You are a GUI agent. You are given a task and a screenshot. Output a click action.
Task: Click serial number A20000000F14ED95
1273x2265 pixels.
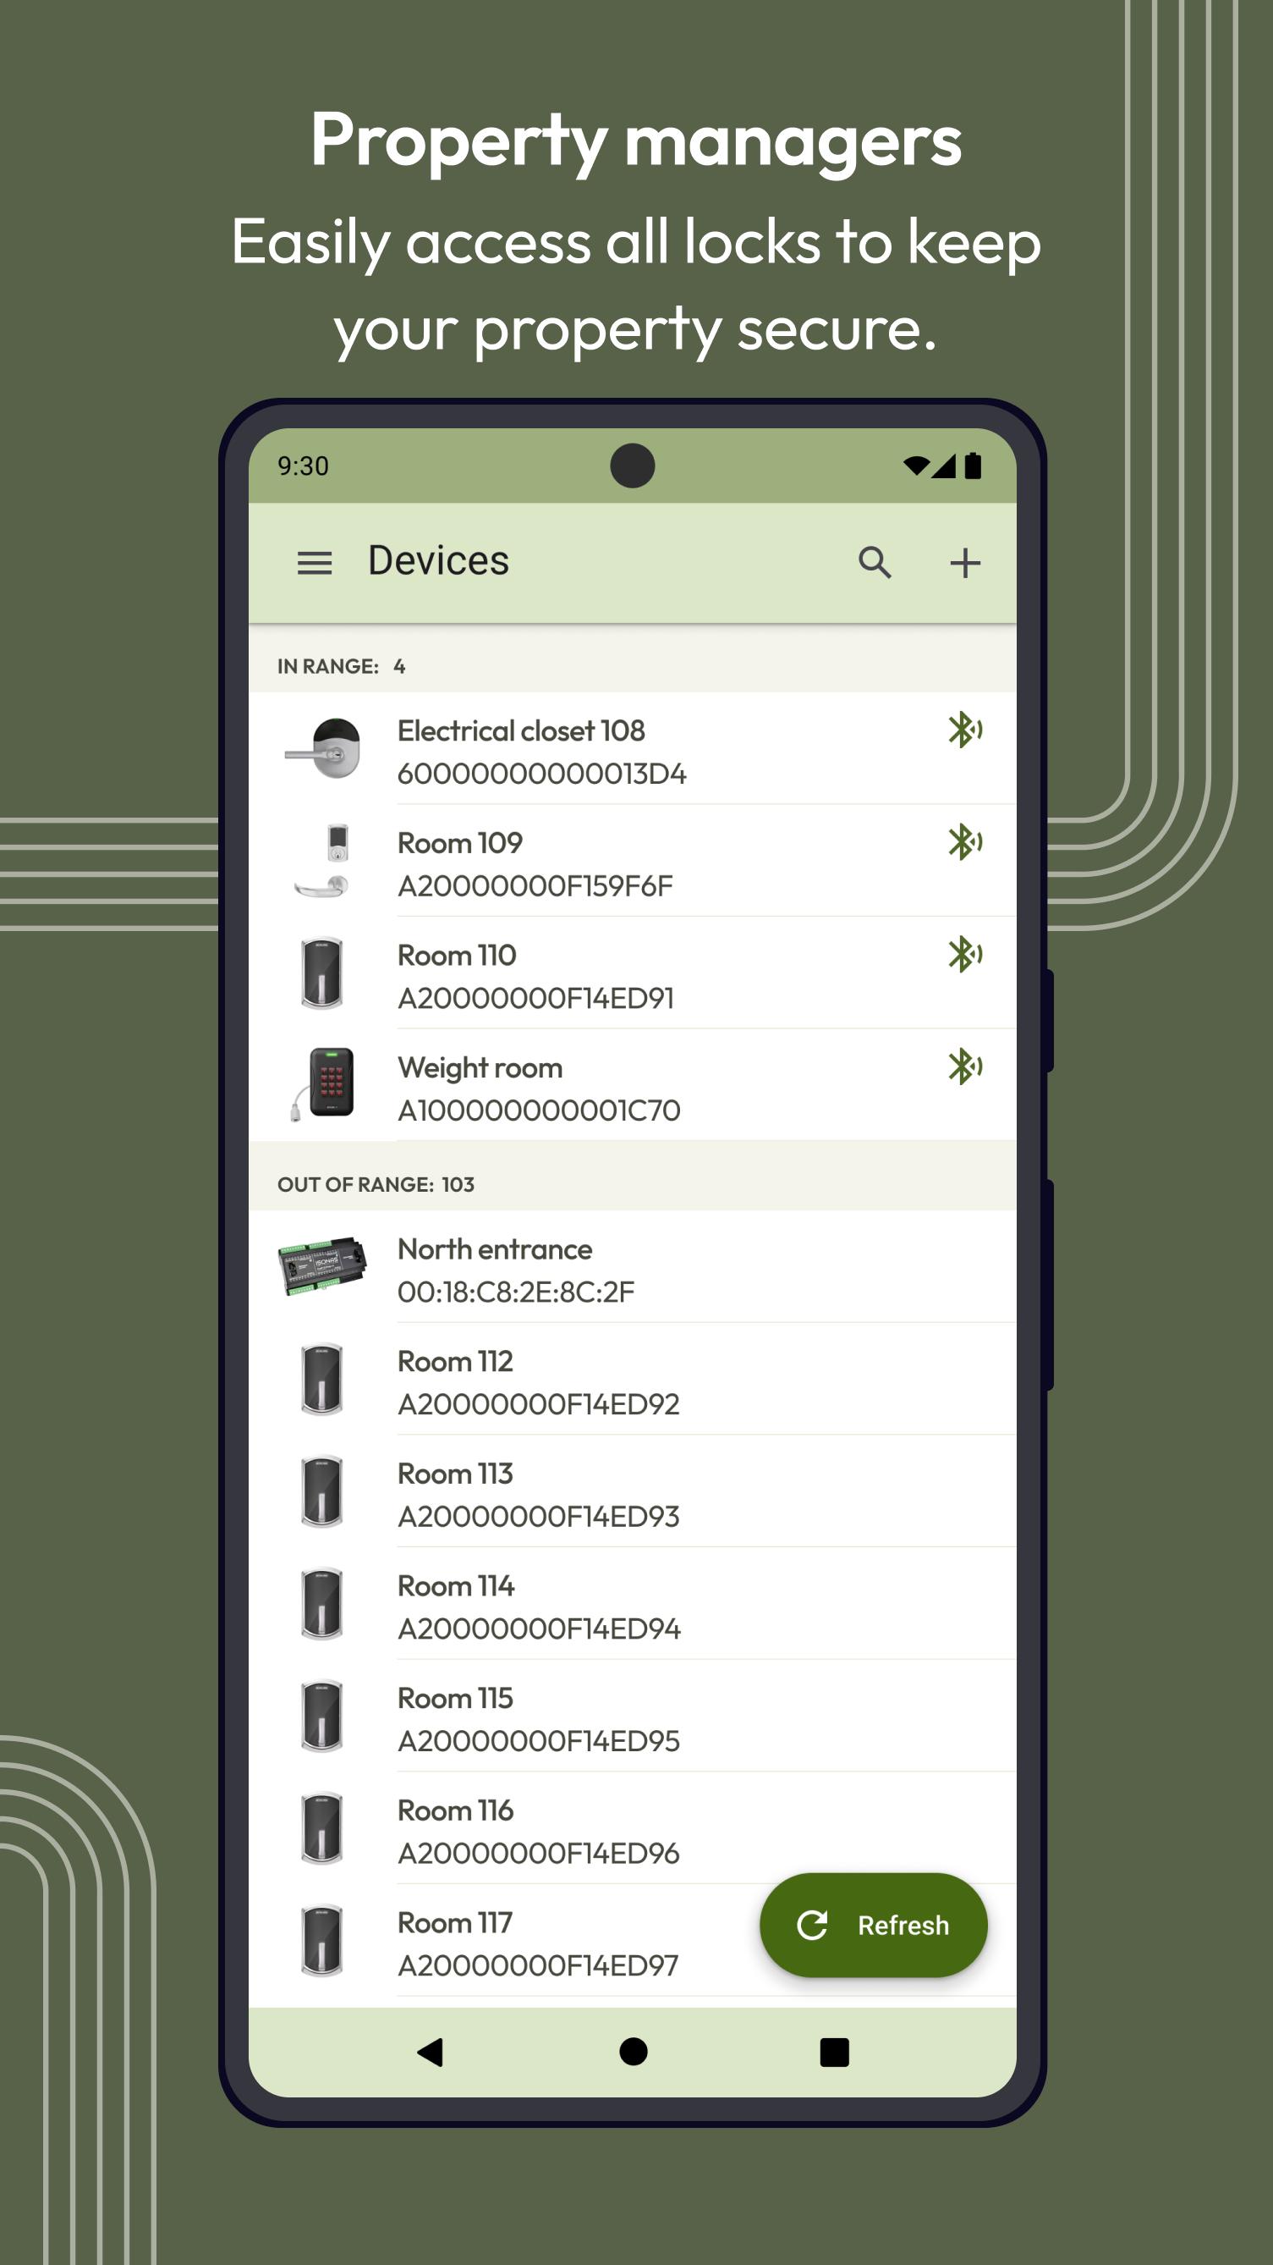[x=539, y=1742]
